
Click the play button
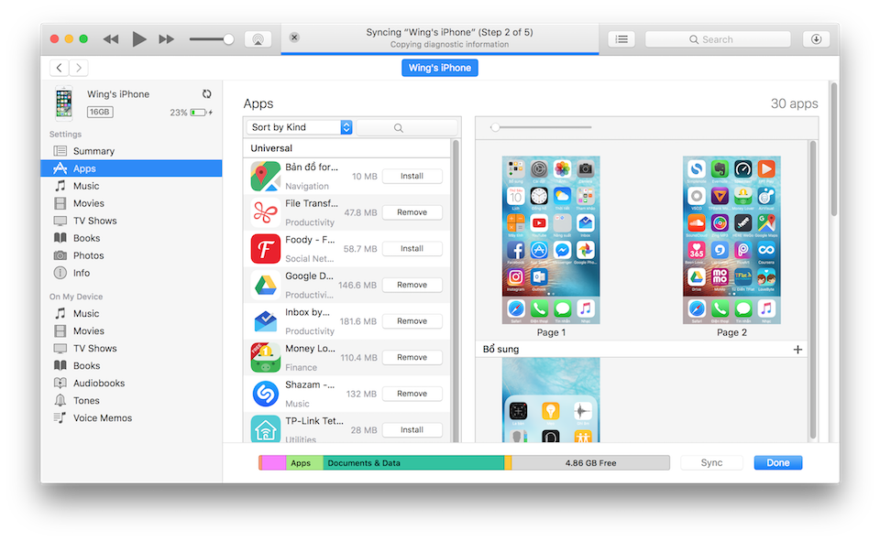point(138,39)
